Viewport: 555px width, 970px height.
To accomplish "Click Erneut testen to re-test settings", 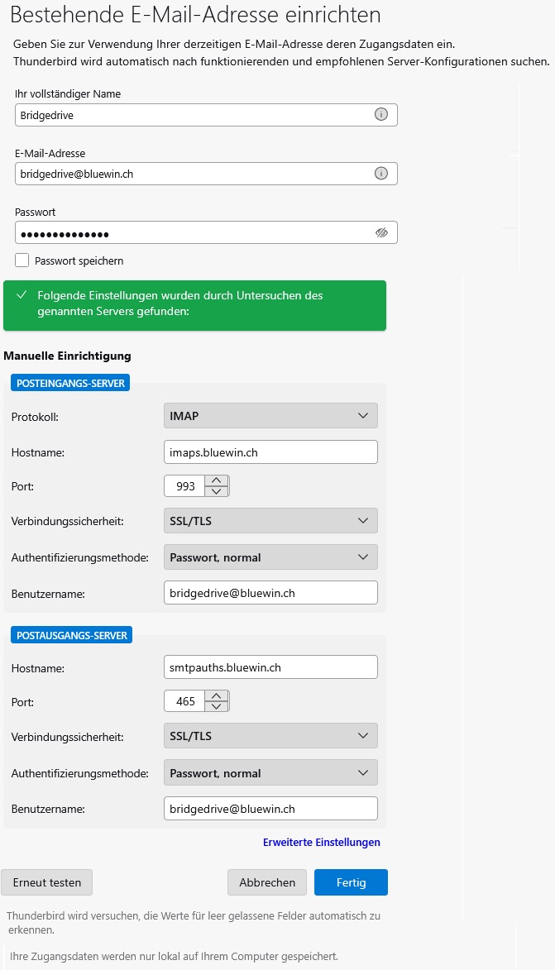I will coord(47,882).
